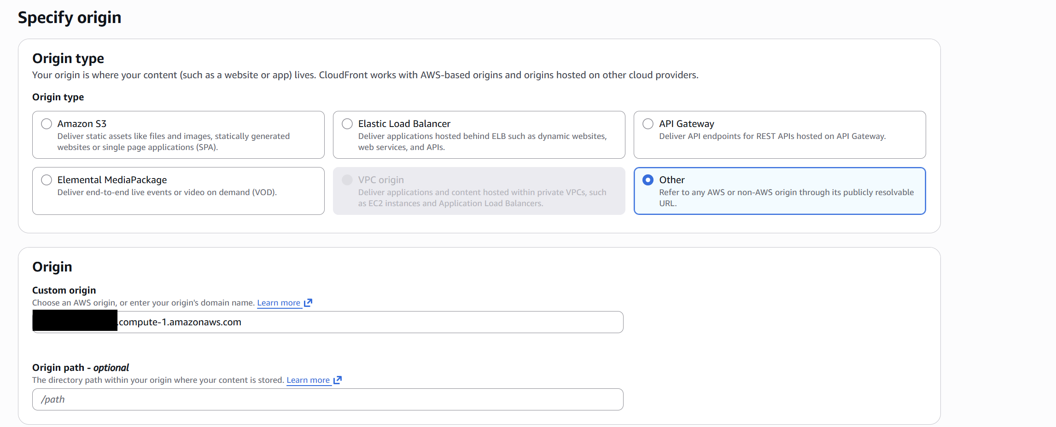Select the Other origin type radio
This screenshot has height=427, width=1056.
point(648,180)
